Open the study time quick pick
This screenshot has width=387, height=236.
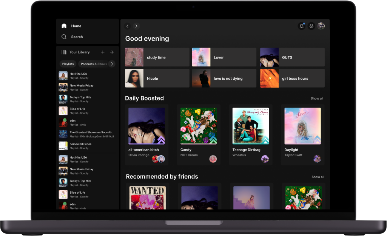[x=157, y=57]
